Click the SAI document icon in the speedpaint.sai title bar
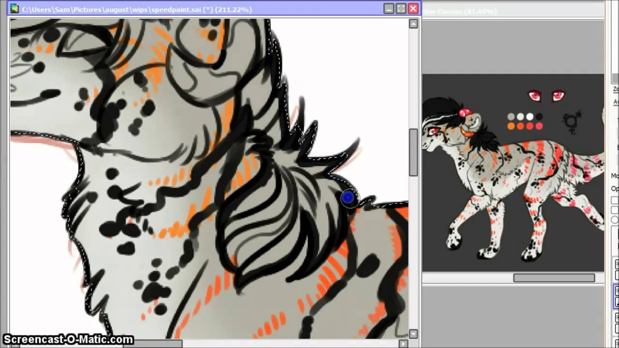The height and width of the screenshot is (348, 619). pos(15,9)
